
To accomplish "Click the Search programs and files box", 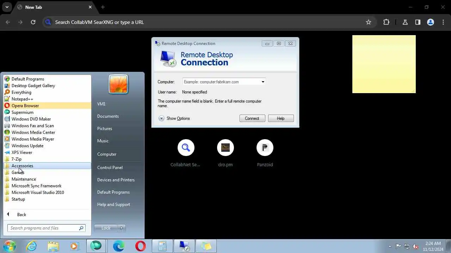I will coord(46,228).
